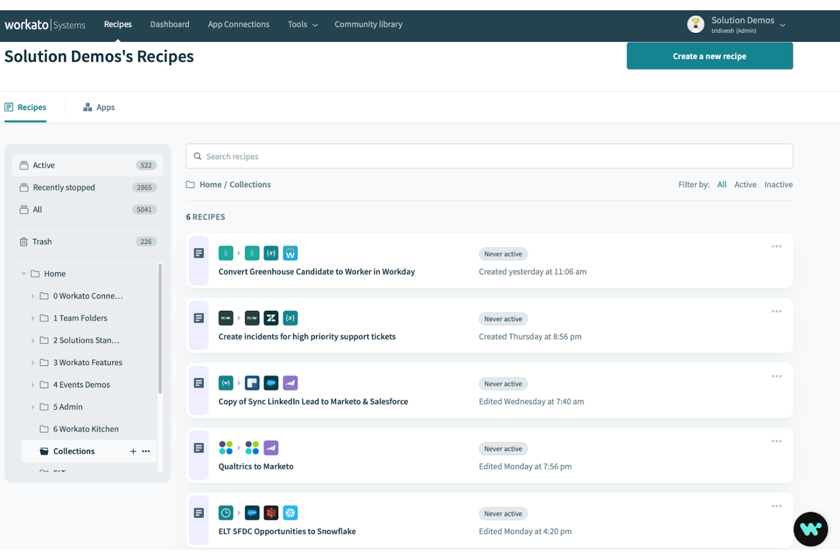Open the Workato chat widget at bottom right
Screen dimensions: 840x560
(x=810, y=529)
